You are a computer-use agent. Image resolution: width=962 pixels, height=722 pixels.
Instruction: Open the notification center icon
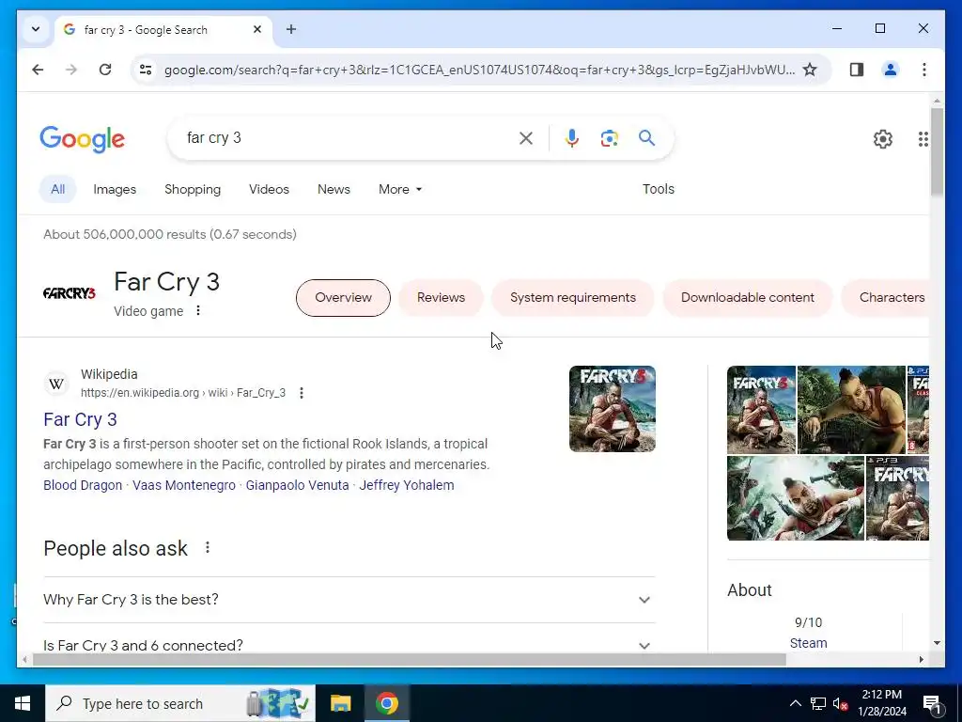(932, 705)
